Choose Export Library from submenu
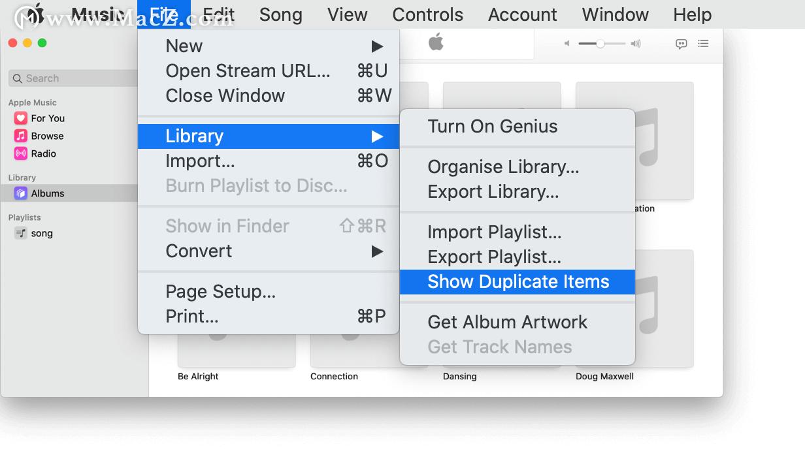This screenshot has width=805, height=457. pos(493,192)
